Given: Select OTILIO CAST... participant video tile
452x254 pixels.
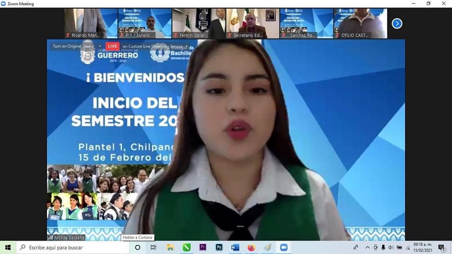Looking at the screenshot, I should (x=360, y=23).
